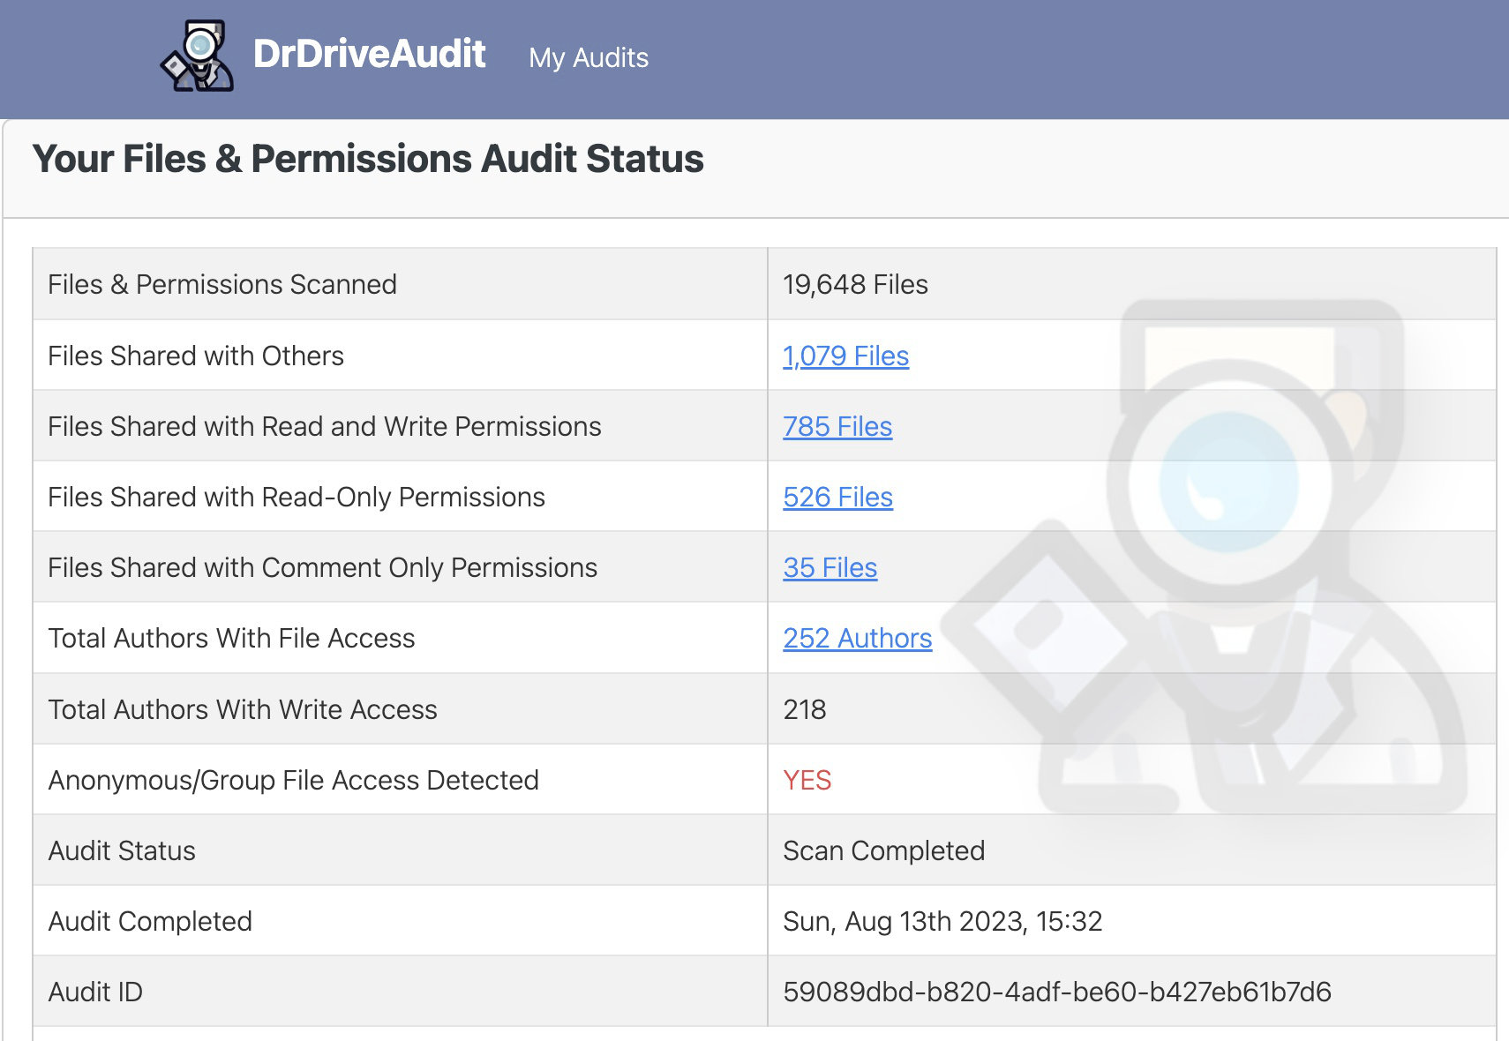This screenshot has height=1041, width=1509.
Task: View the 526 Files read-only link
Action: click(837, 497)
